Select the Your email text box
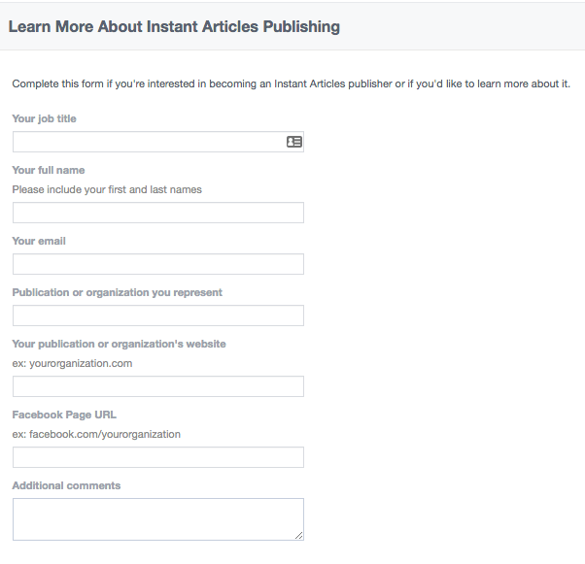 pyautogui.click(x=158, y=264)
